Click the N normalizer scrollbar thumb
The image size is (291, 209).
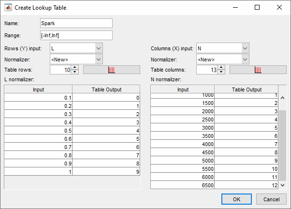coord(282,146)
